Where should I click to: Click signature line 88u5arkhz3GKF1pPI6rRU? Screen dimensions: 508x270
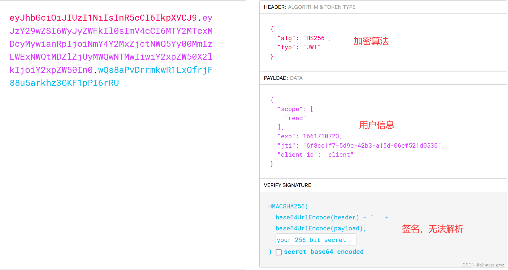64,83
